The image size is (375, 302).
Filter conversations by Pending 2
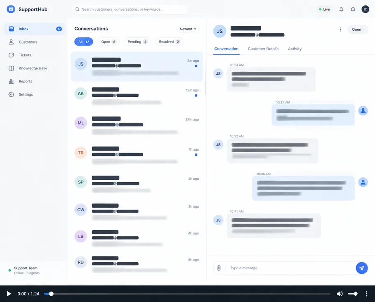tap(137, 42)
